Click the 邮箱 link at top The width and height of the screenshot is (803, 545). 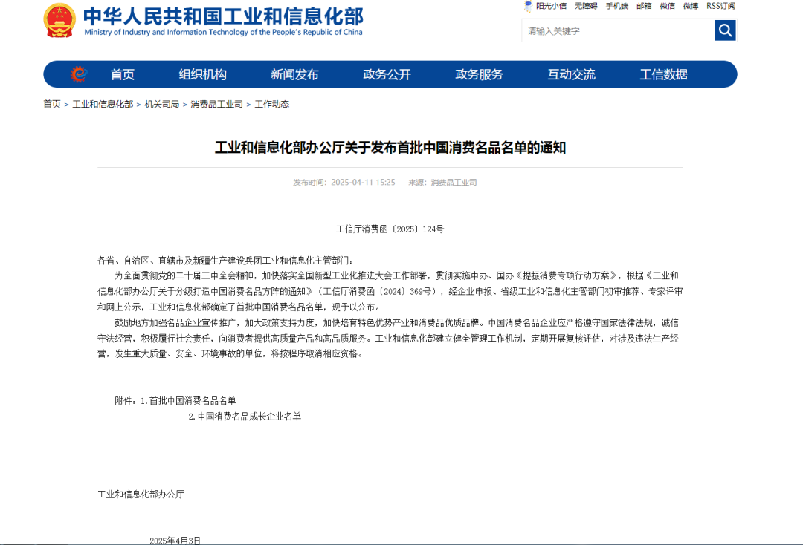point(644,6)
